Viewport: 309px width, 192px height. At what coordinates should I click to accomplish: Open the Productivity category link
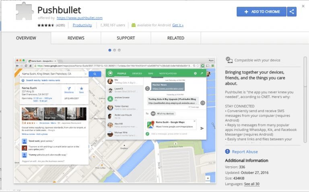pos(82,25)
